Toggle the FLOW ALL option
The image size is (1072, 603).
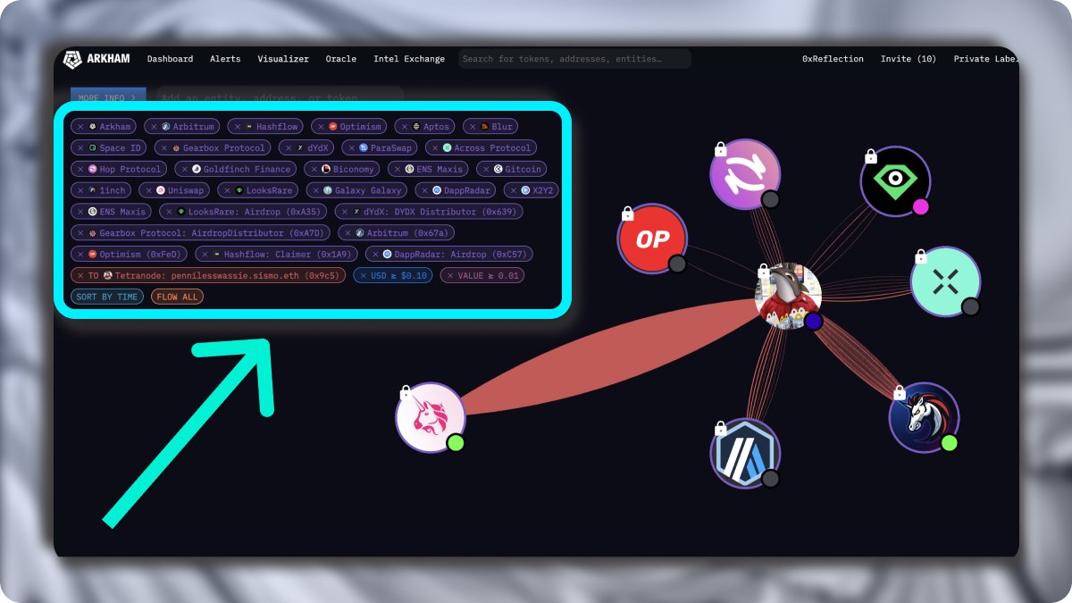[x=178, y=297]
